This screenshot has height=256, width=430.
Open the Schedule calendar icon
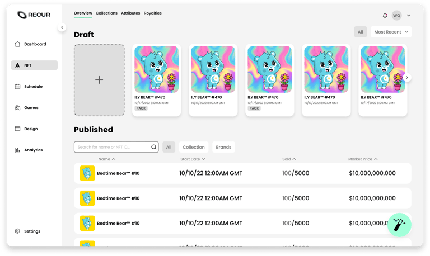point(17,87)
